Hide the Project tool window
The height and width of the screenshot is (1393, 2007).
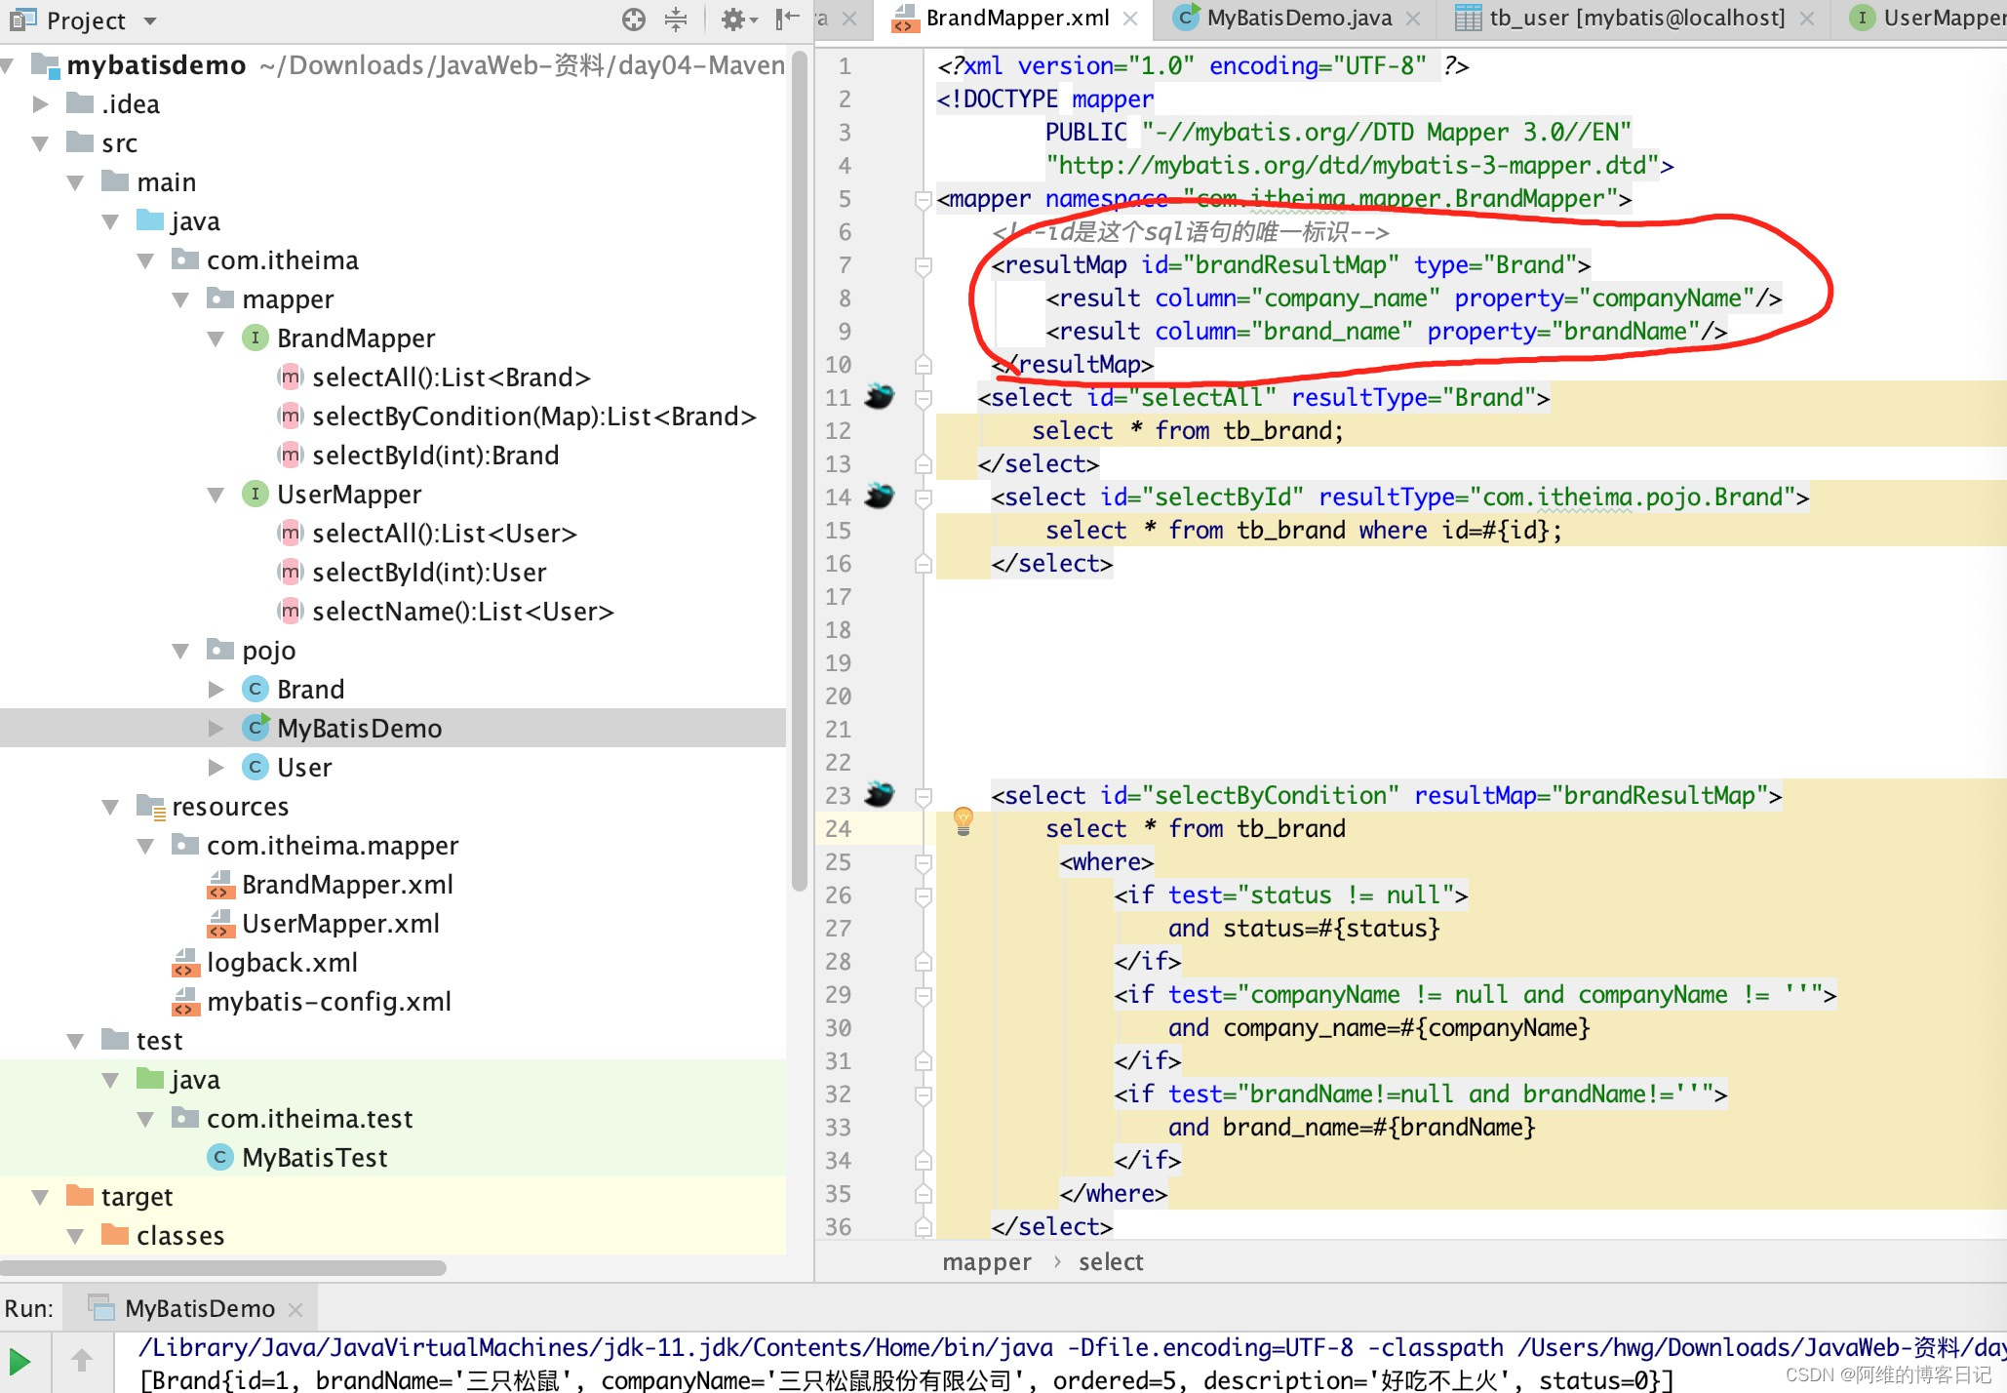point(787,20)
